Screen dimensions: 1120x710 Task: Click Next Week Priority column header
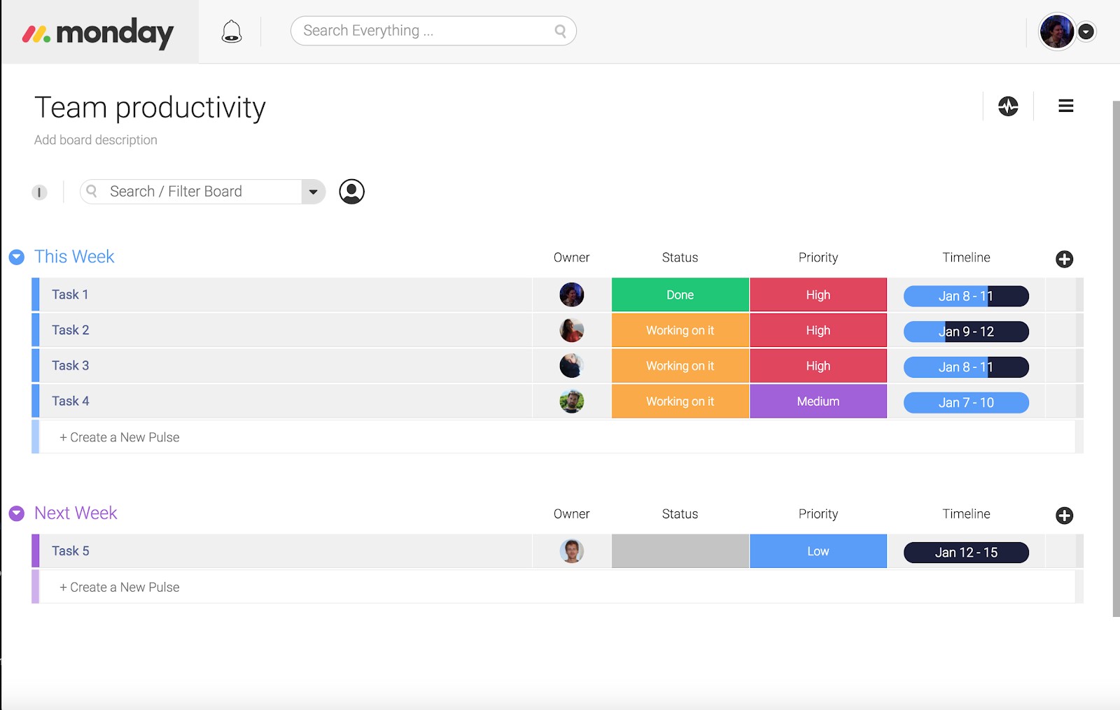pyautogui.click(x=818, y=514)
